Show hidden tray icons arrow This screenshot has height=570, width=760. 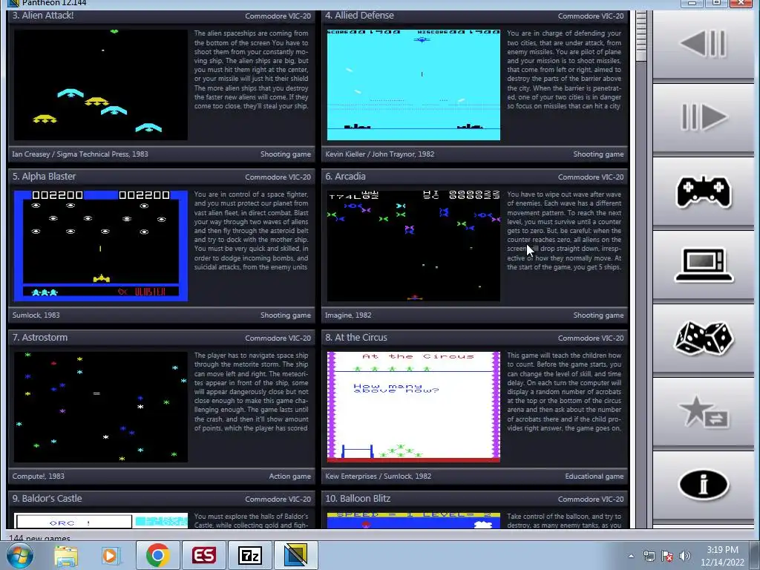click(631, 556)
